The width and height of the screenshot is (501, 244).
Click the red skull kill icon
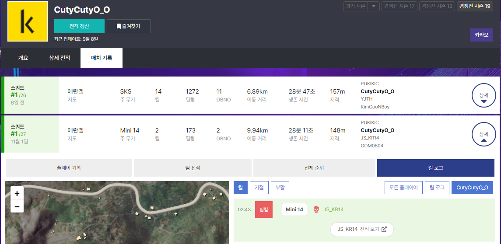click(x=316, y=210)
